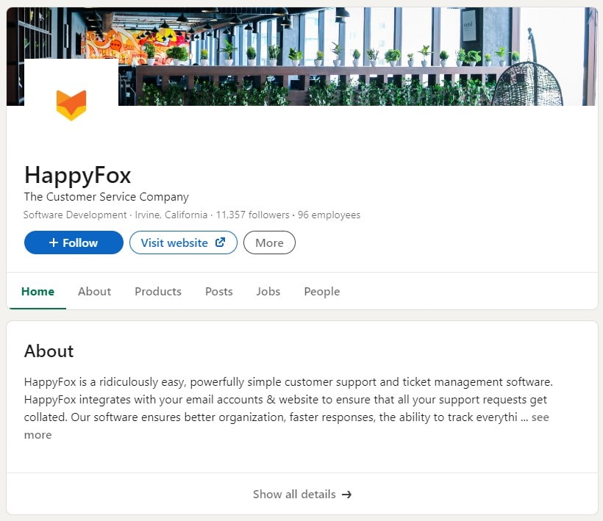Click the HappyFox company name heading

[77, 175]
